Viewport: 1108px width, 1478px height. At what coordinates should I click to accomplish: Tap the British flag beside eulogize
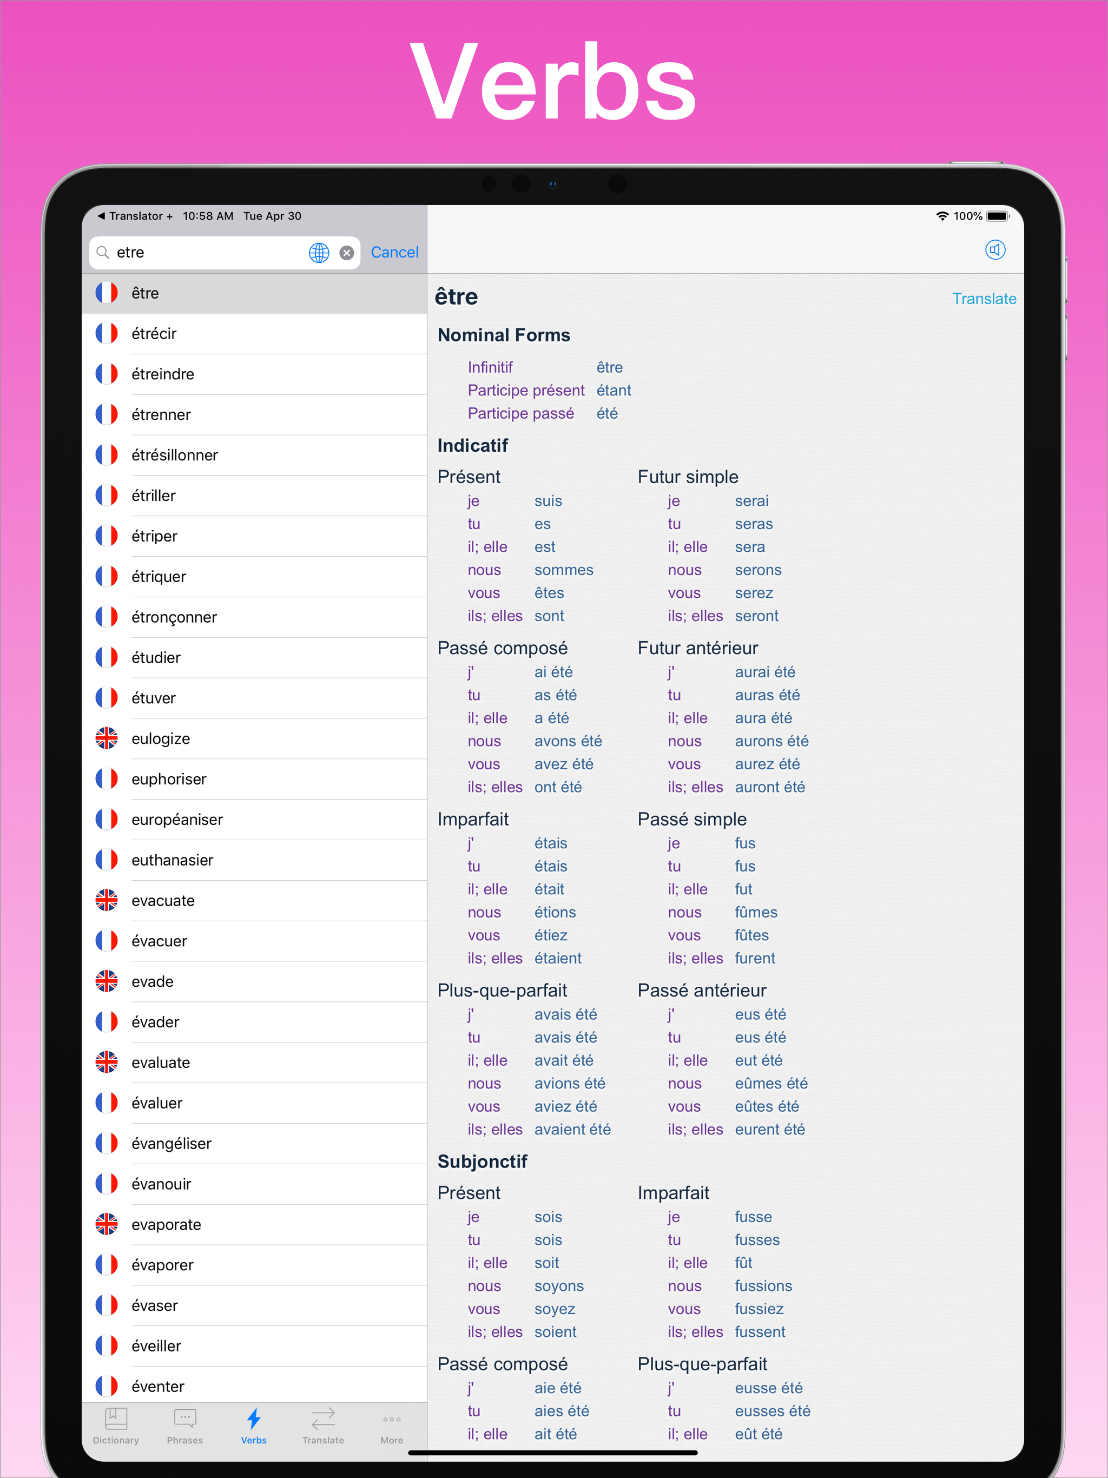coord(107,738)
